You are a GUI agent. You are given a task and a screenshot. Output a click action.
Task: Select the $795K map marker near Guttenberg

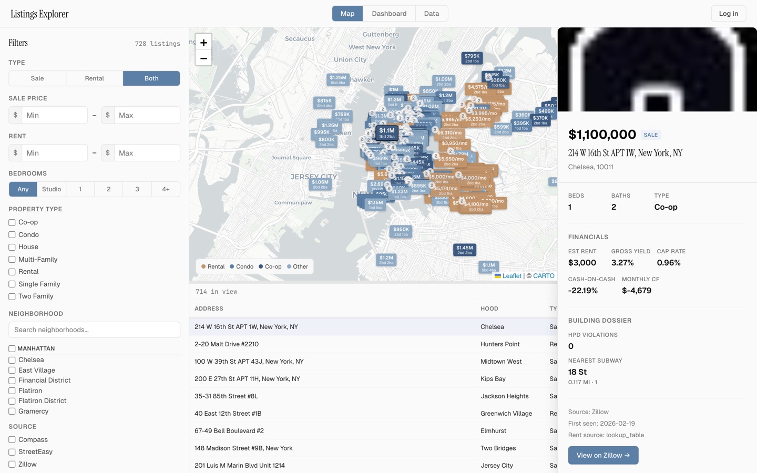471,57
